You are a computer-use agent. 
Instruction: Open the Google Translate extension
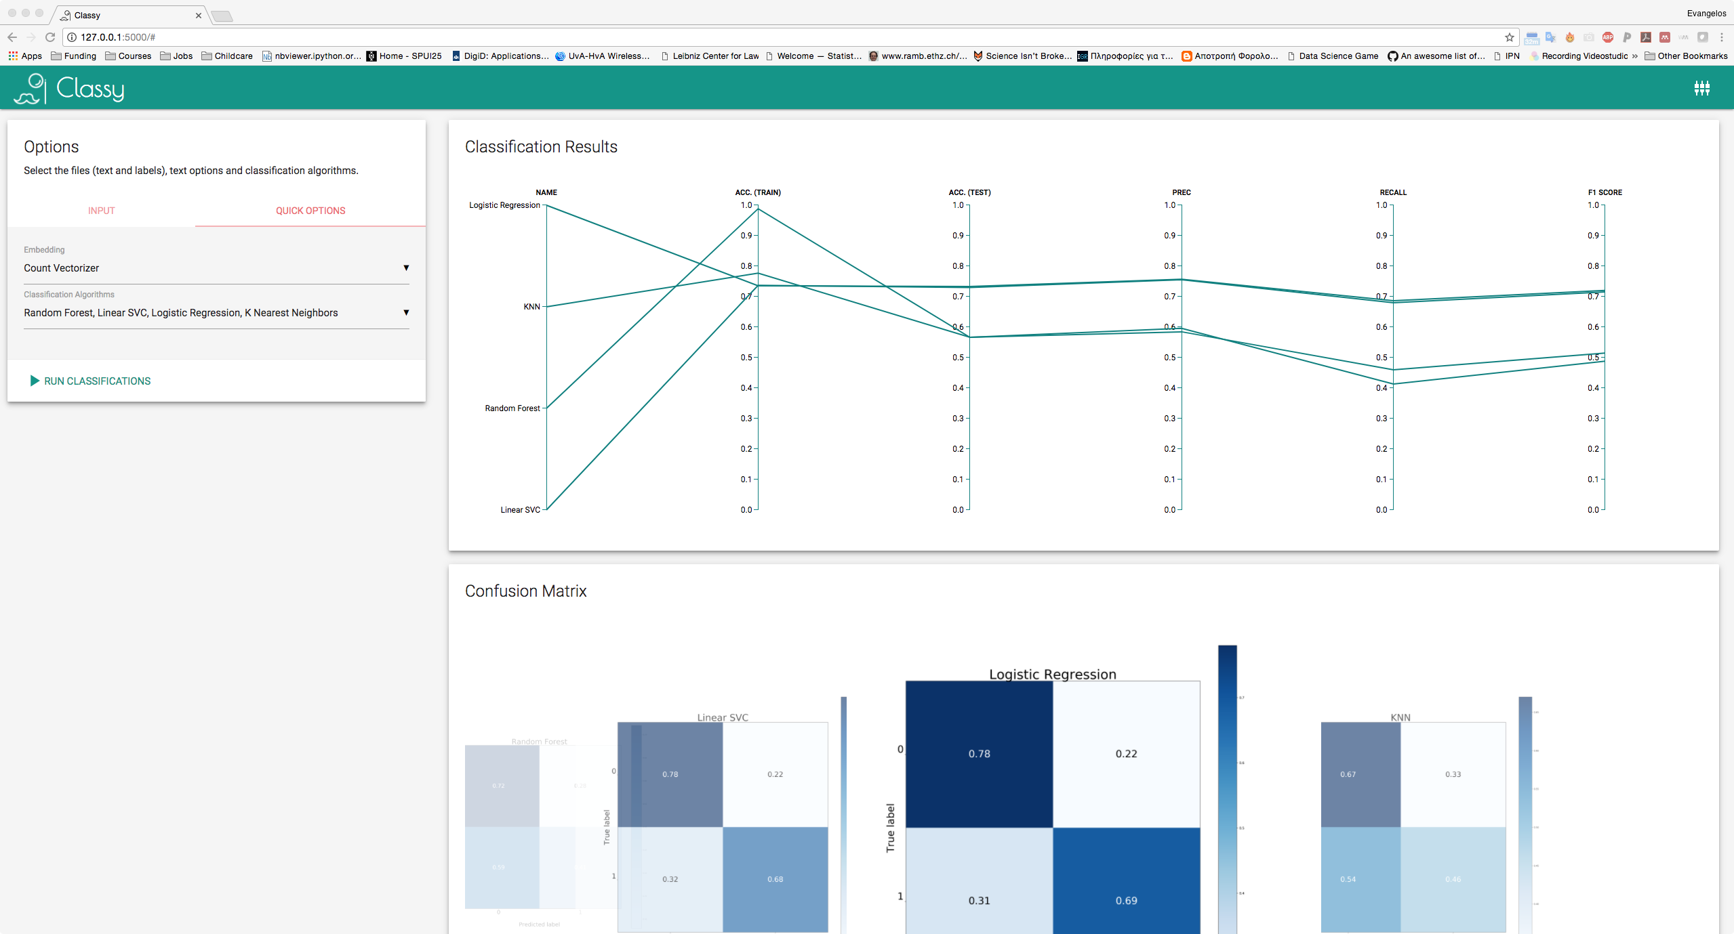[x=1550, y=37]
